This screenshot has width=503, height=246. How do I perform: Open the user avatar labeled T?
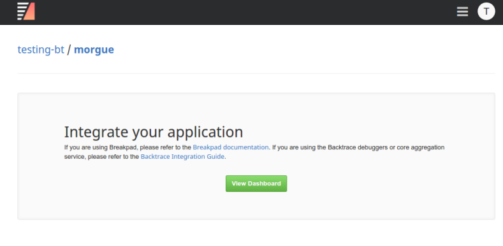click(486, 11)
